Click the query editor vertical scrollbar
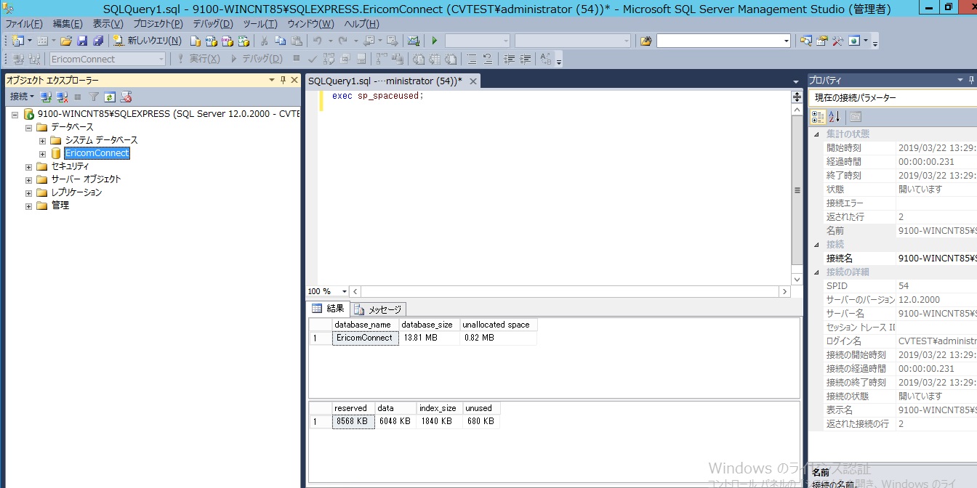 coord(797,190)
